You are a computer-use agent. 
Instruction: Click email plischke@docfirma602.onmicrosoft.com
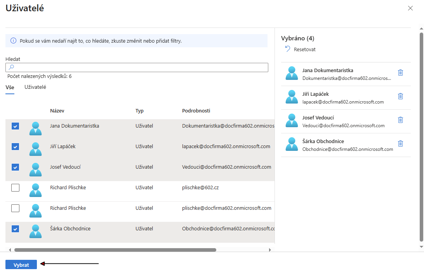[x=227, y=208]
